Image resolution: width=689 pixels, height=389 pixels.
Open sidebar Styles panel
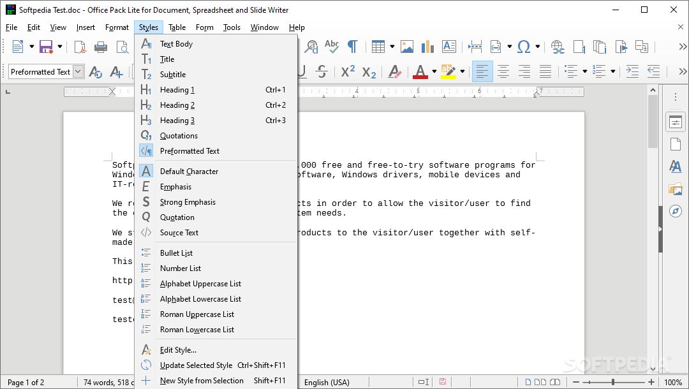[676, 166]
